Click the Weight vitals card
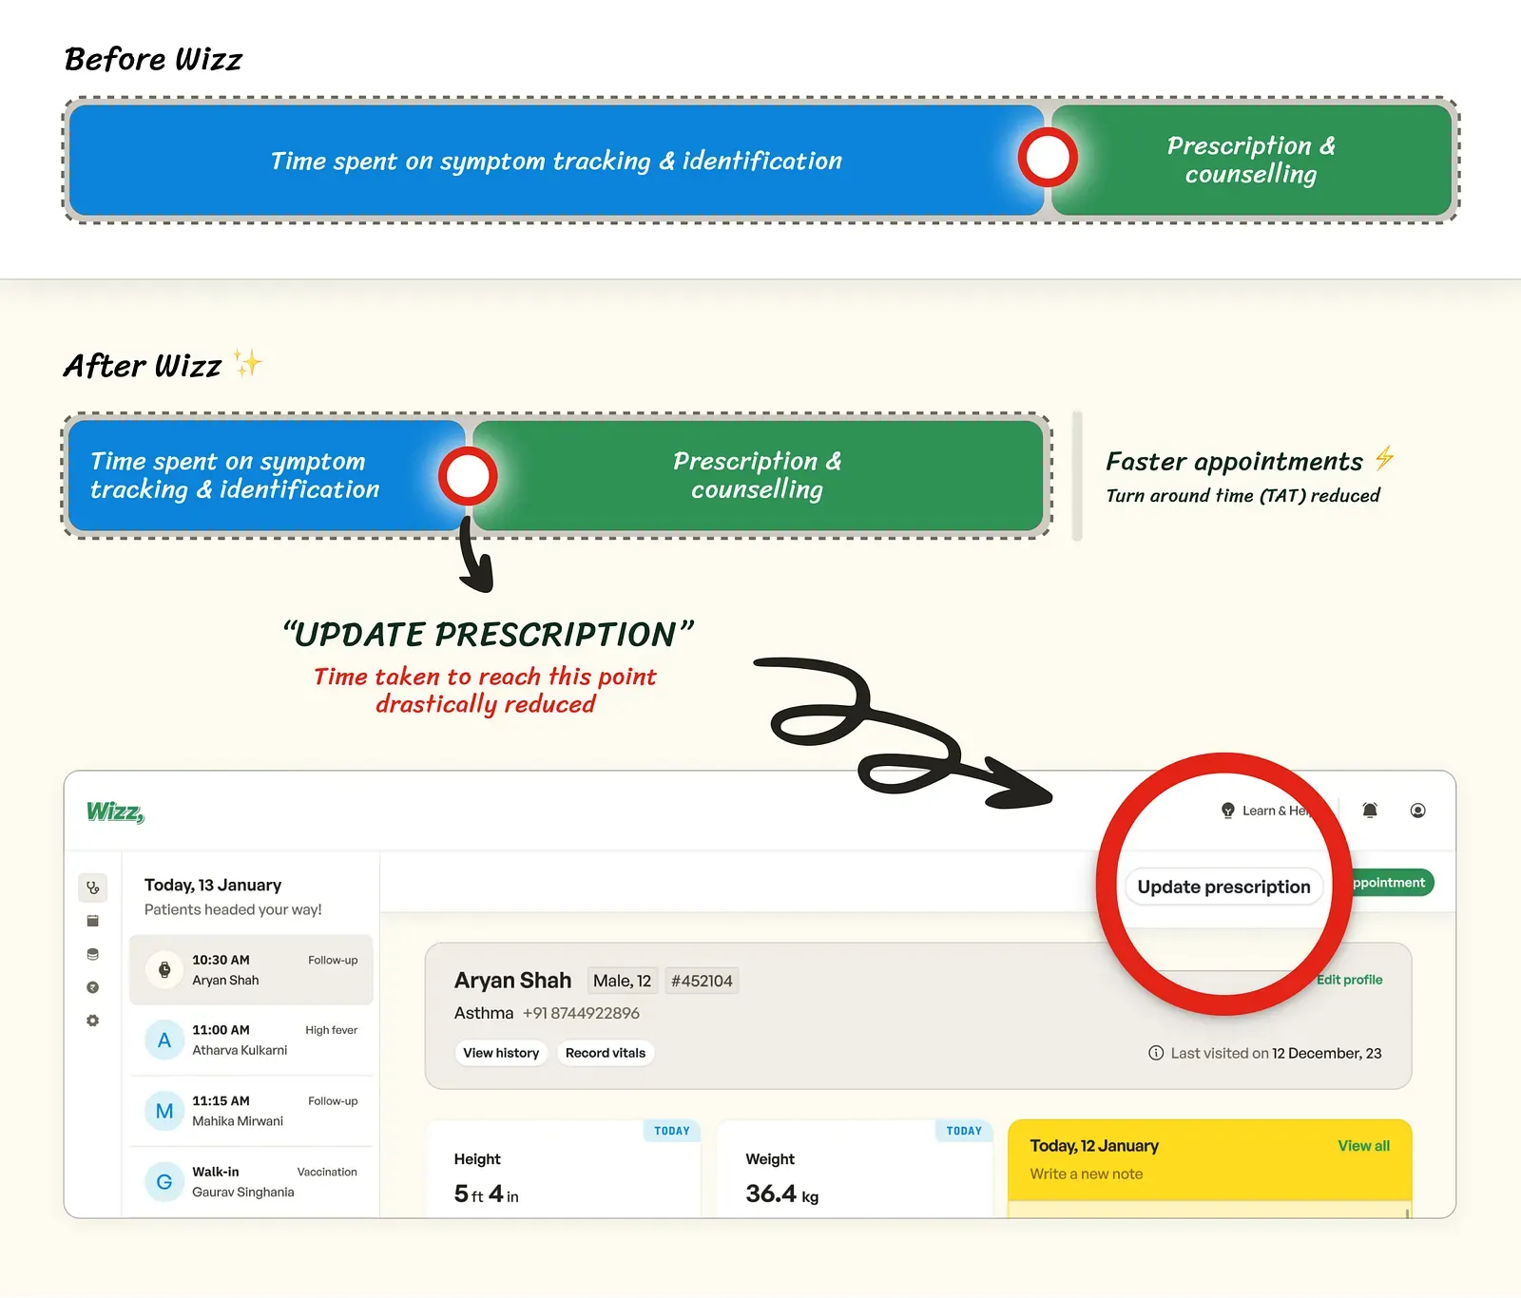The width and height of the screenshot is (1521, 1298). 856,1170
